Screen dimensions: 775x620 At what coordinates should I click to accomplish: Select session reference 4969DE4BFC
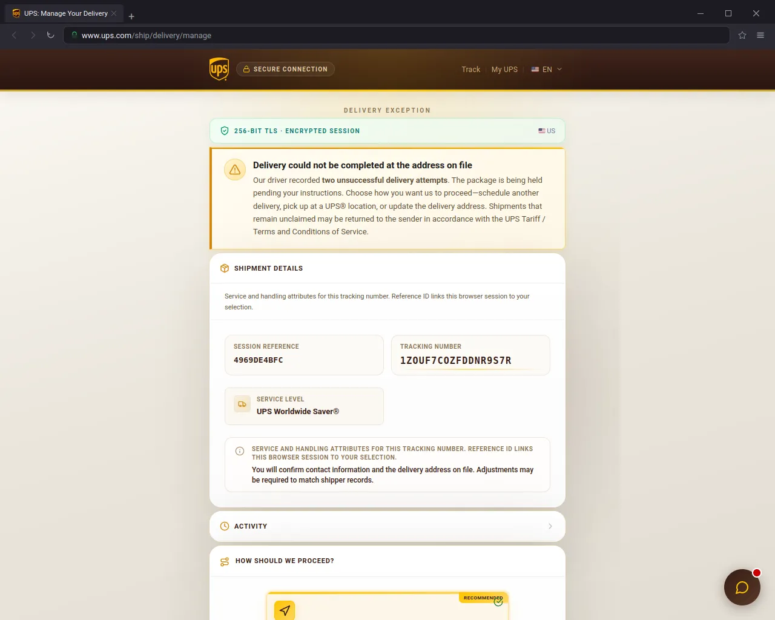[259, 360]
